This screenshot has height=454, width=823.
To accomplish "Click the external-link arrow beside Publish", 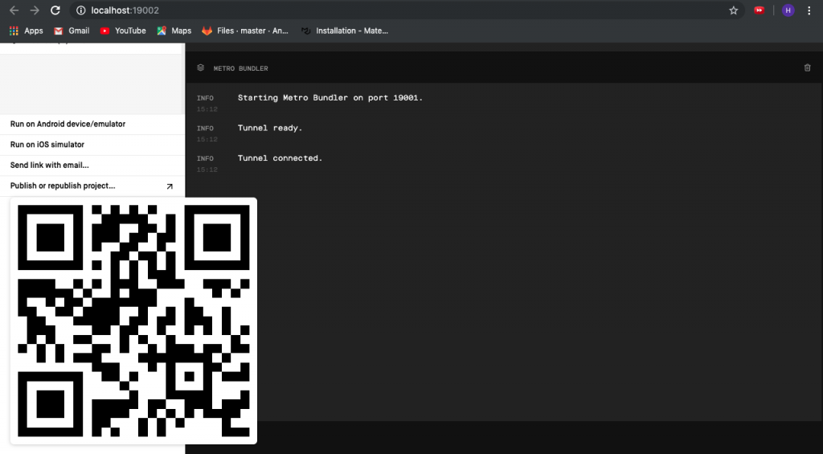I will pyautogui.click(x=170, y=186).
